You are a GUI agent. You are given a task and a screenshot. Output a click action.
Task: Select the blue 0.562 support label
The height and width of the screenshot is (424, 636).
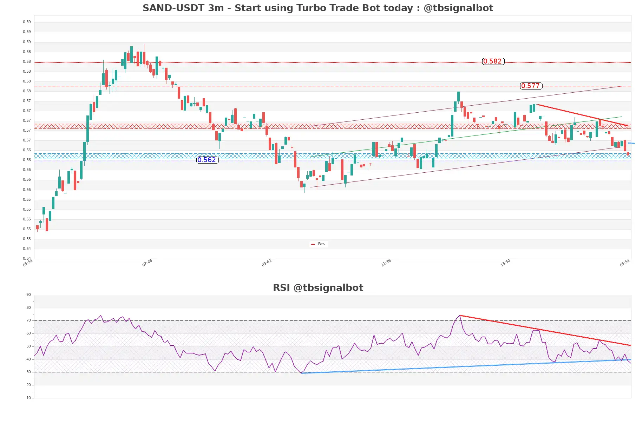coord(207,160)
